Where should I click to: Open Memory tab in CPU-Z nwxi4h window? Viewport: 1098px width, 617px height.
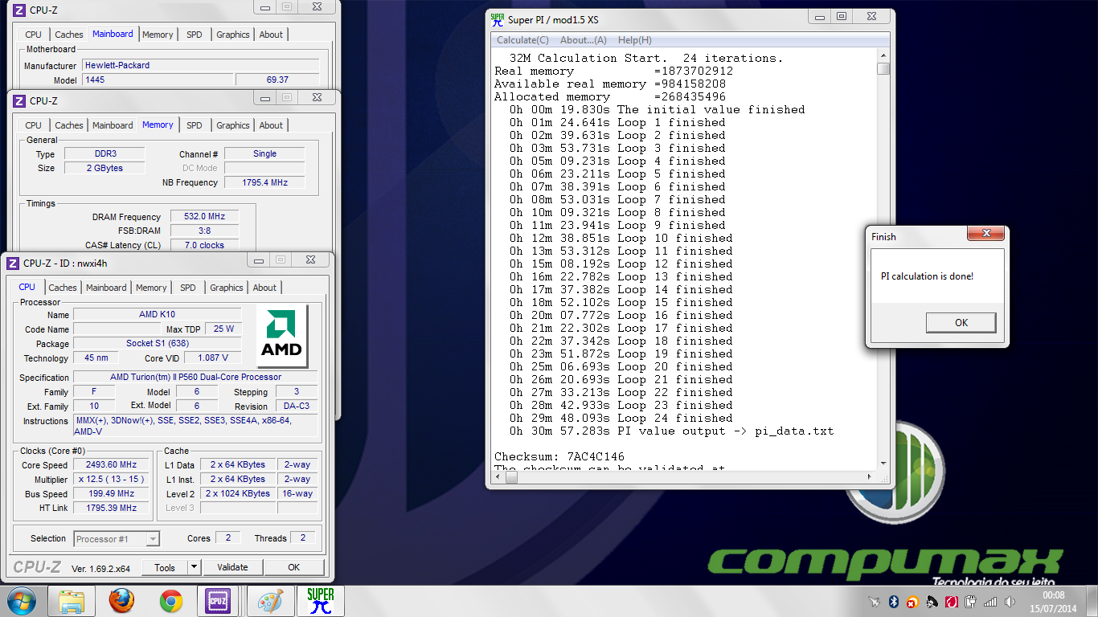tap(151, 288)
